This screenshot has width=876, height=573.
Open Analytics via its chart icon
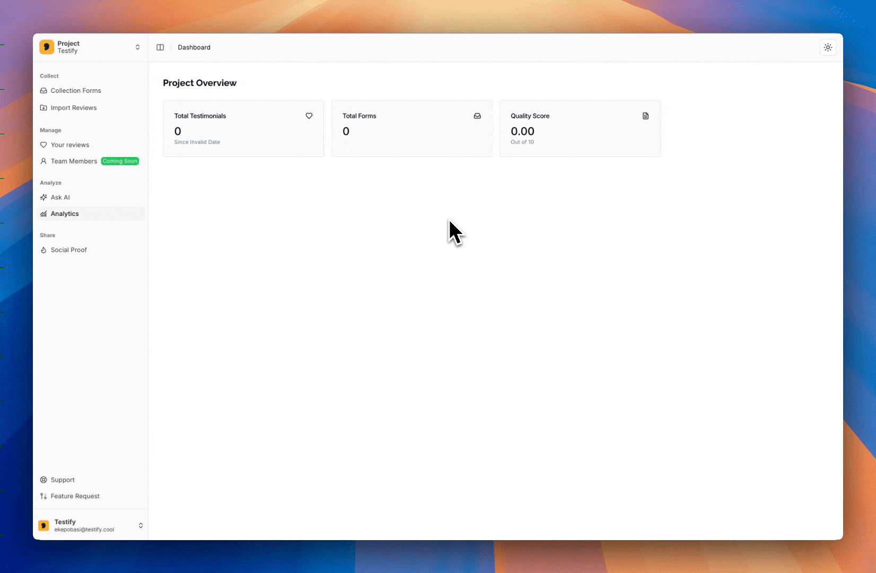pos(44,214)
